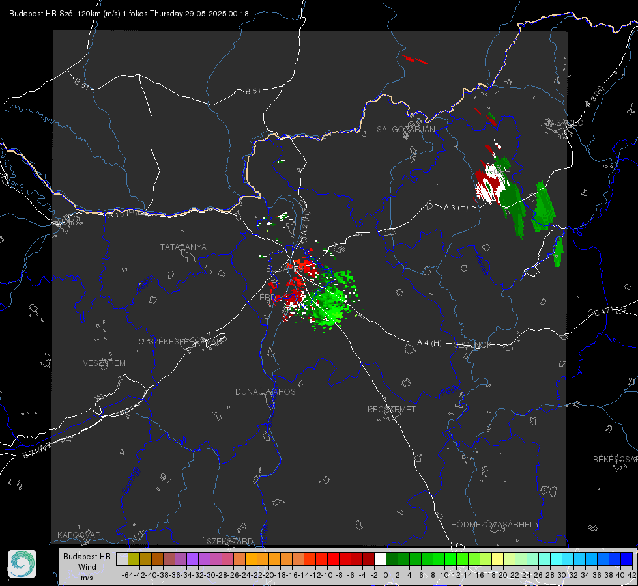638x586 pixels.
Task: Click the MISKOLC city label
Action: [x=565, y=122]
